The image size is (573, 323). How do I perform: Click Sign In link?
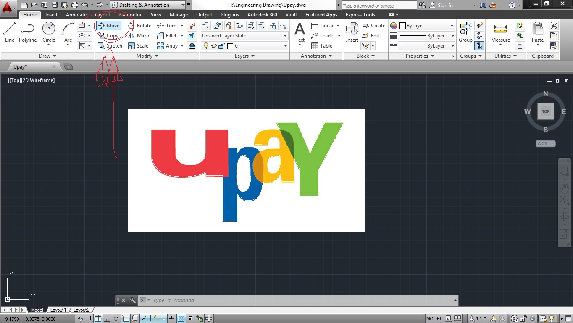point(445,5)
